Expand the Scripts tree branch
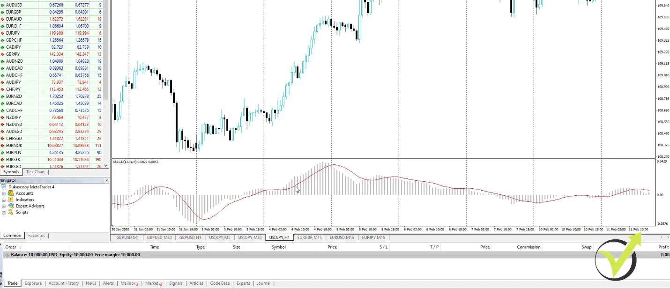The height and width of the screenshot is (289, 670). 3,212
